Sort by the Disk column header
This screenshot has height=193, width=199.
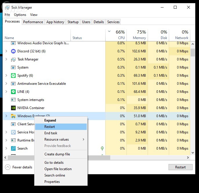click(x=158, y=35)
